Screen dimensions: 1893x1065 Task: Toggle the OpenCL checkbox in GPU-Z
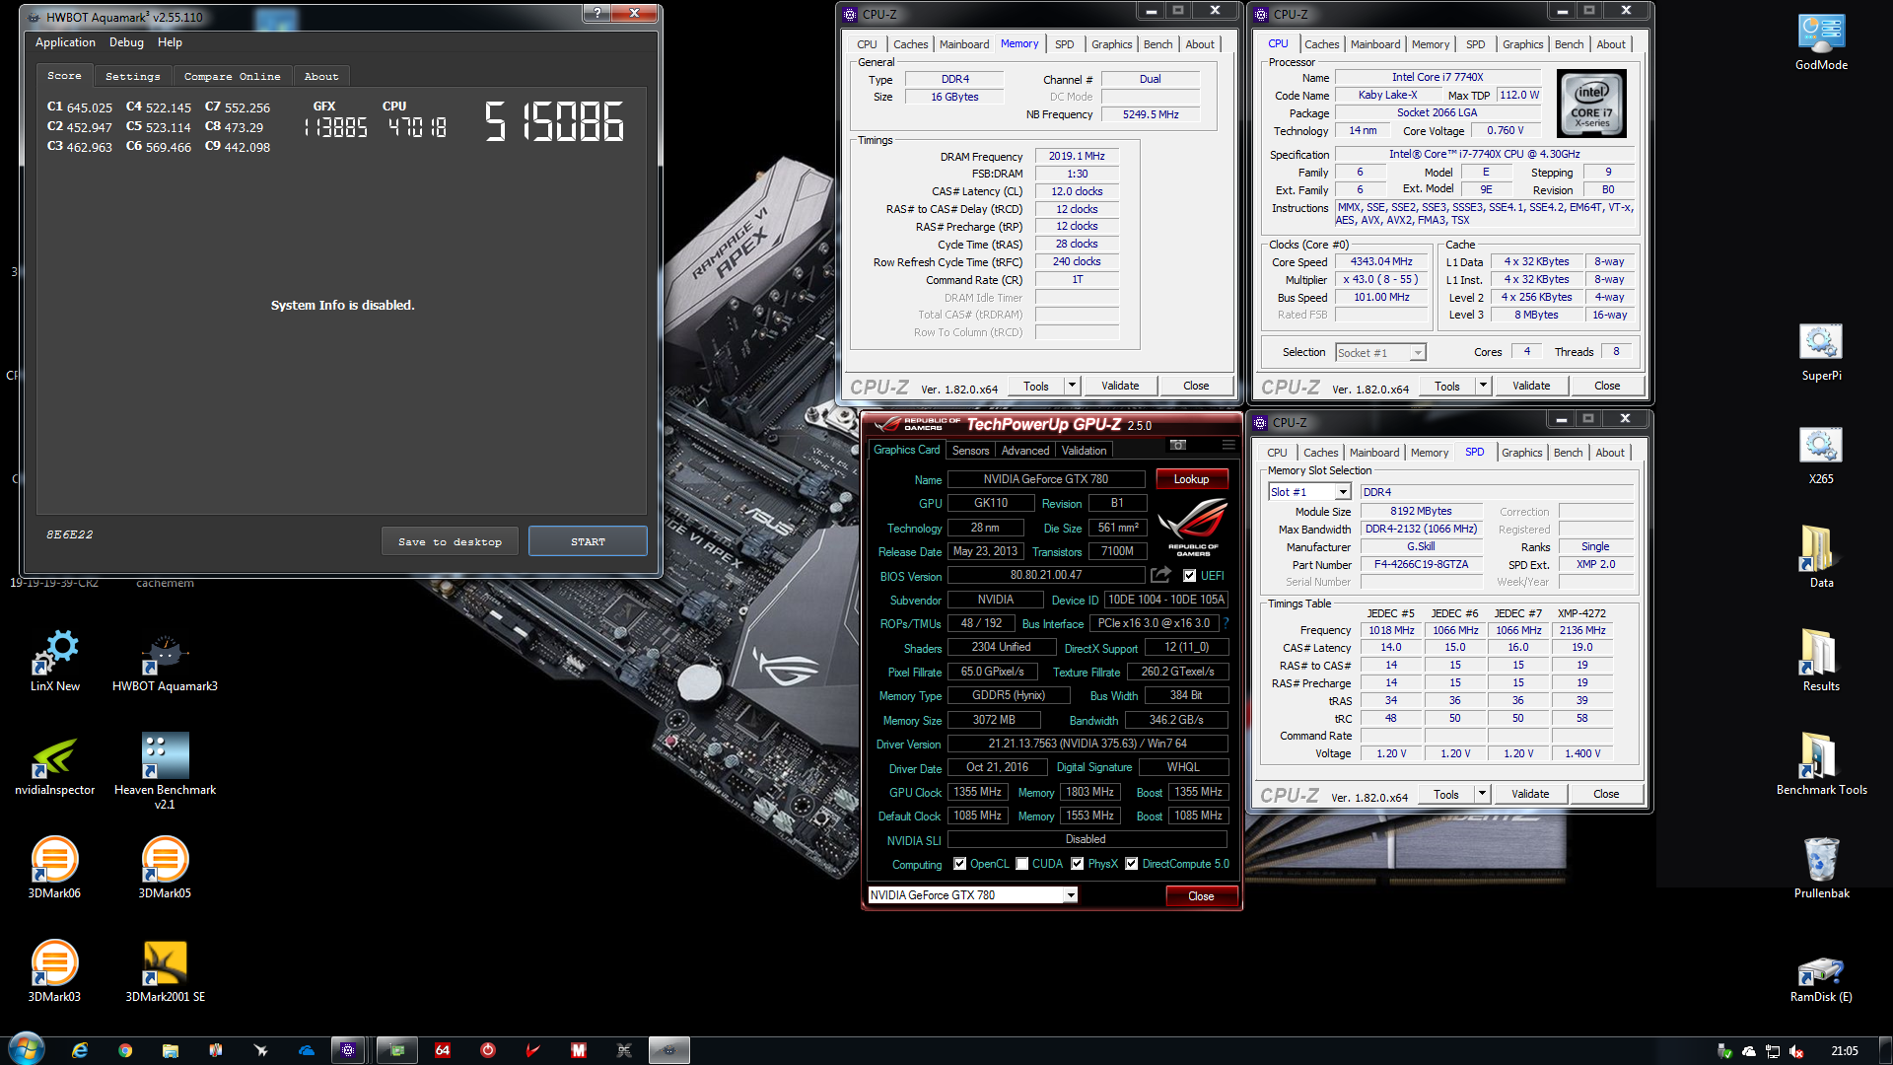click(x=959, y=864)
